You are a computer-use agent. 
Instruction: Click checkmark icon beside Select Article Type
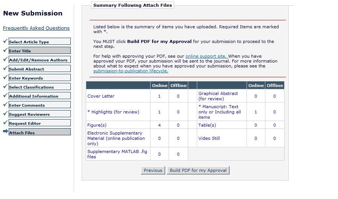5,41
